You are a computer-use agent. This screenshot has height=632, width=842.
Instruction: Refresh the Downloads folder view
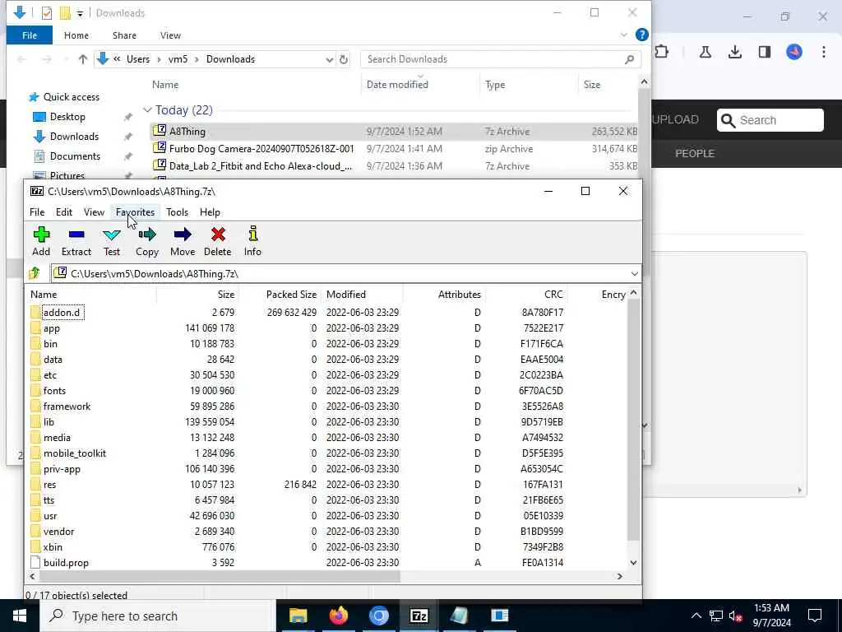pyautogui.click(x=344, y=59)
